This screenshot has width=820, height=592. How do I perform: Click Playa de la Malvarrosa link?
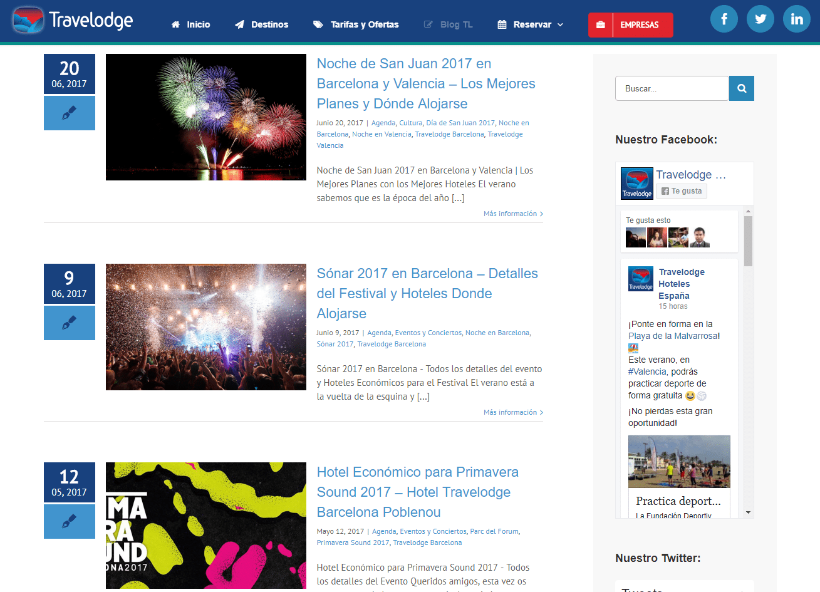click(673, 336)
